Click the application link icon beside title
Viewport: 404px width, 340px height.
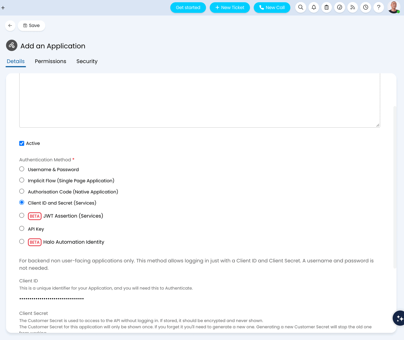12,45
